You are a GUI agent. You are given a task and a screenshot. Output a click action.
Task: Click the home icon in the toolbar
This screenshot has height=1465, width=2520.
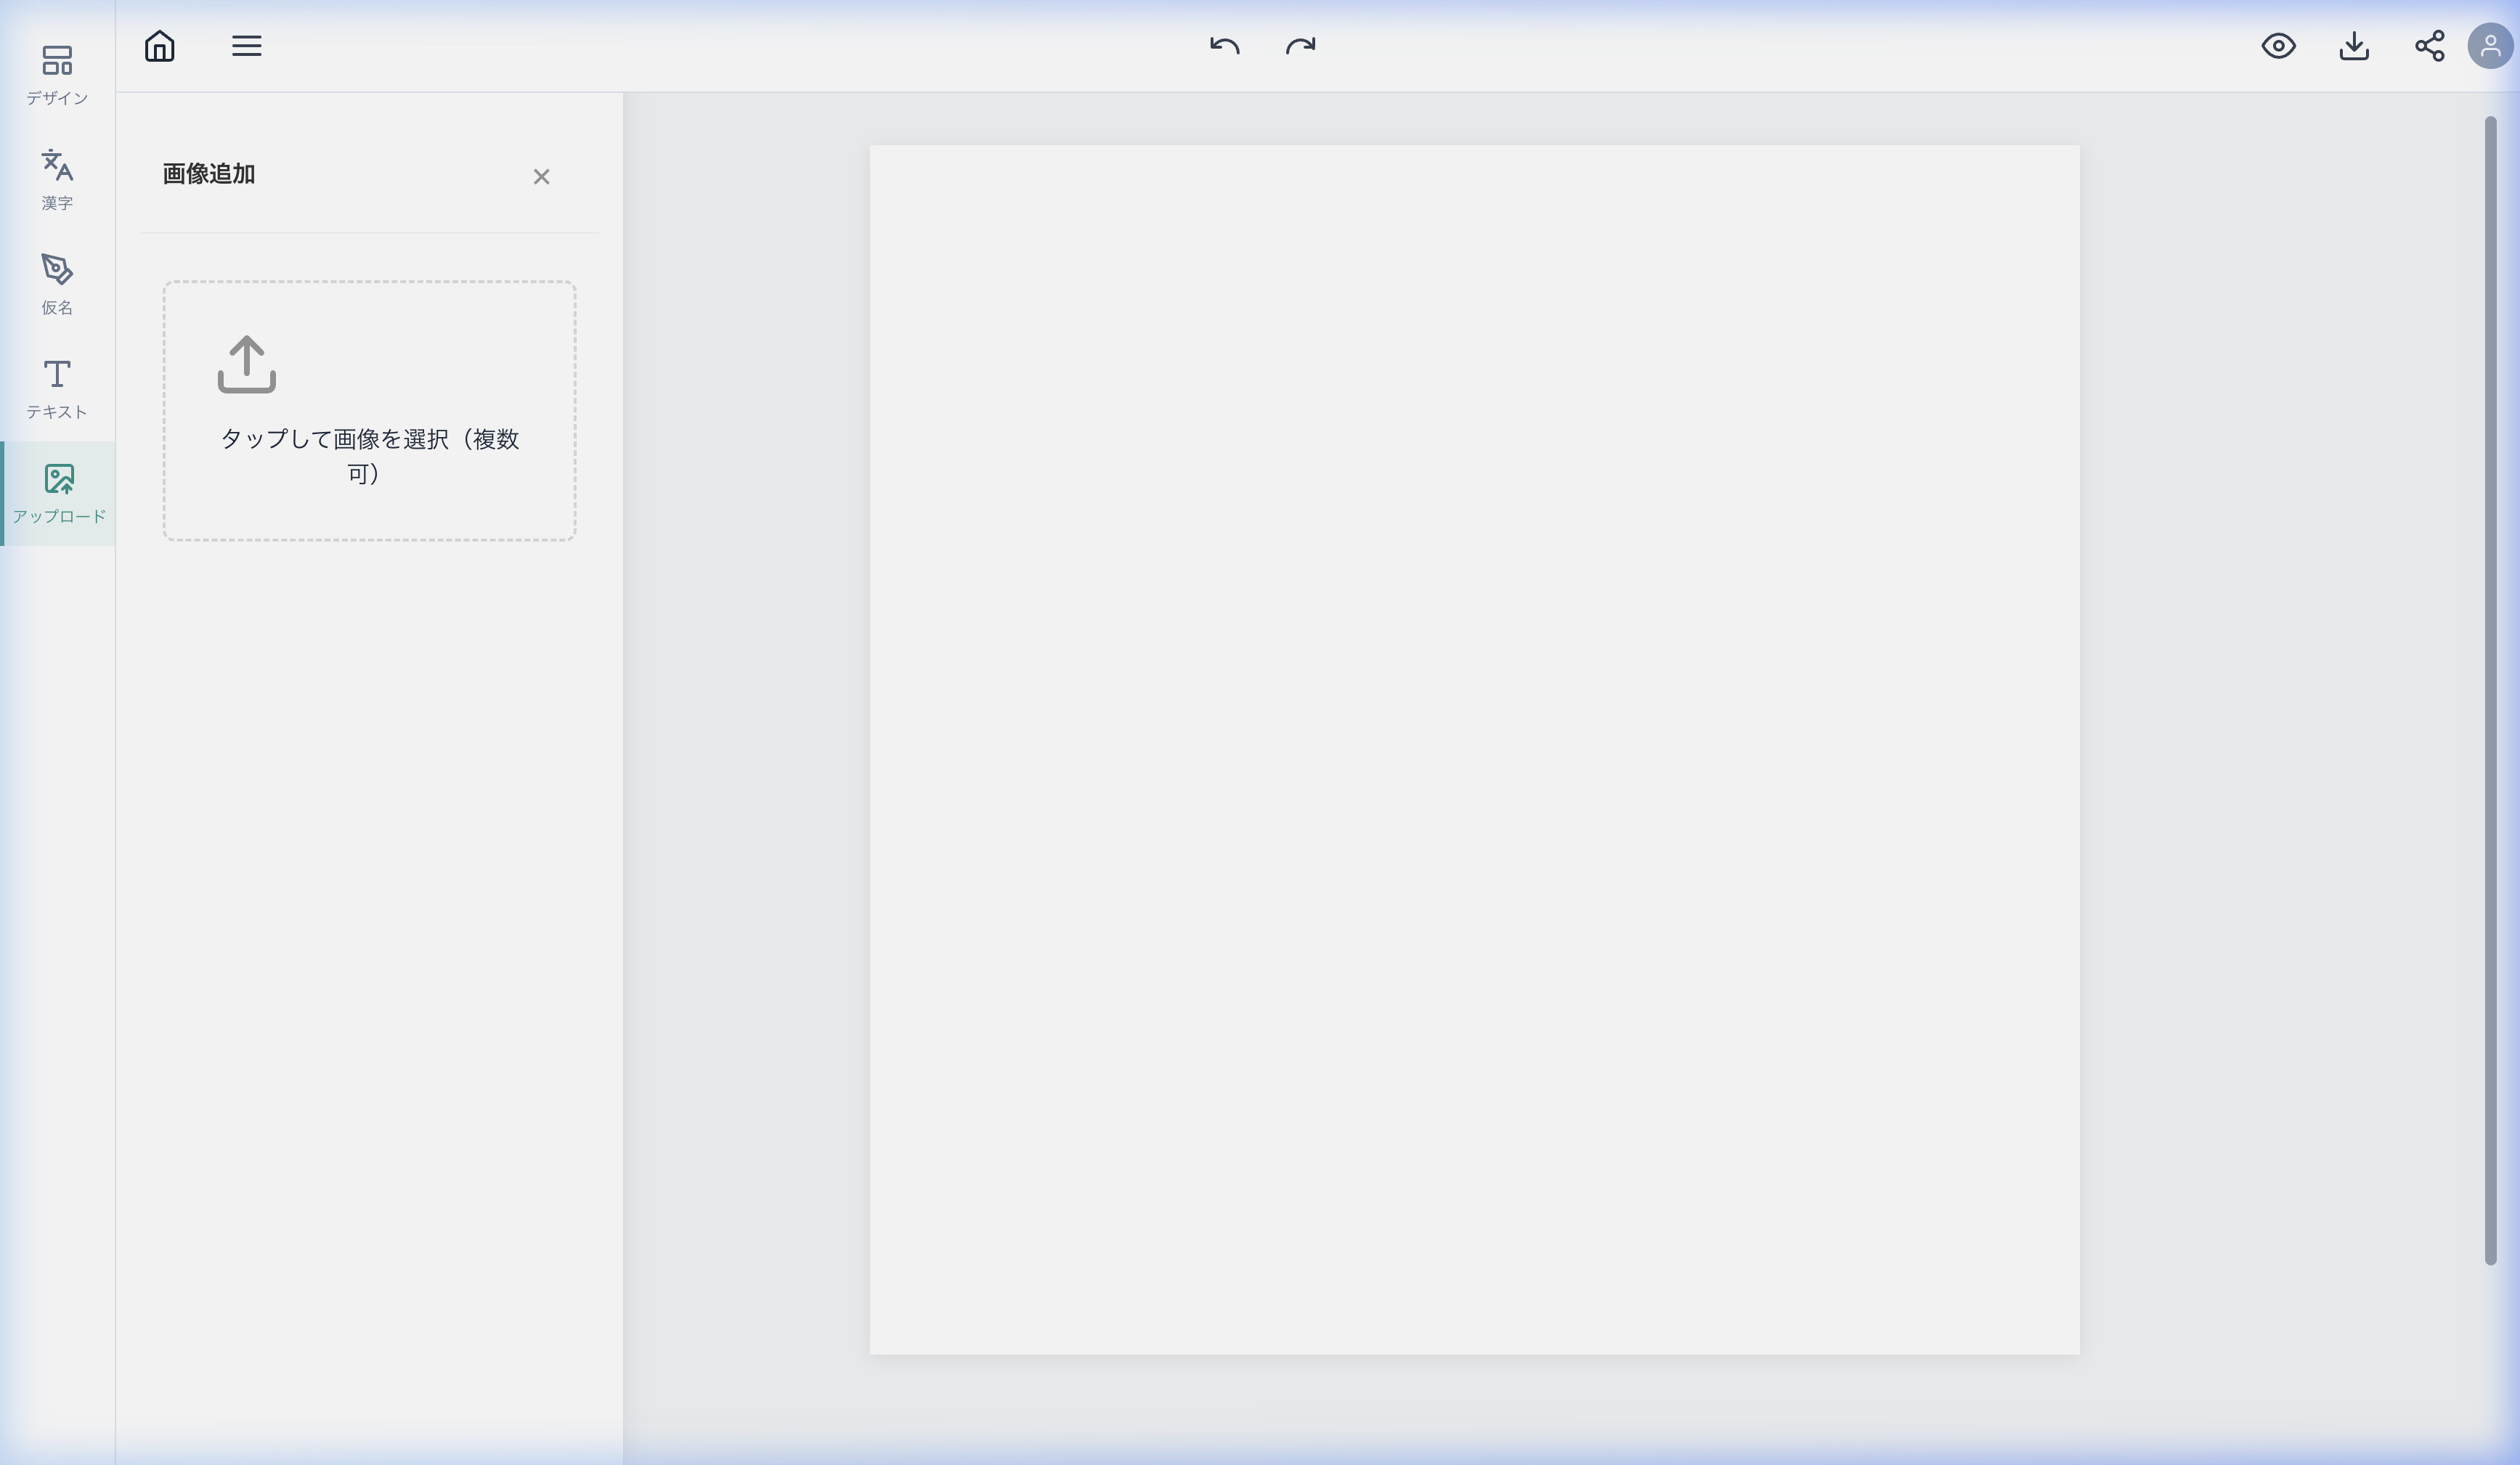pos(158,46)
